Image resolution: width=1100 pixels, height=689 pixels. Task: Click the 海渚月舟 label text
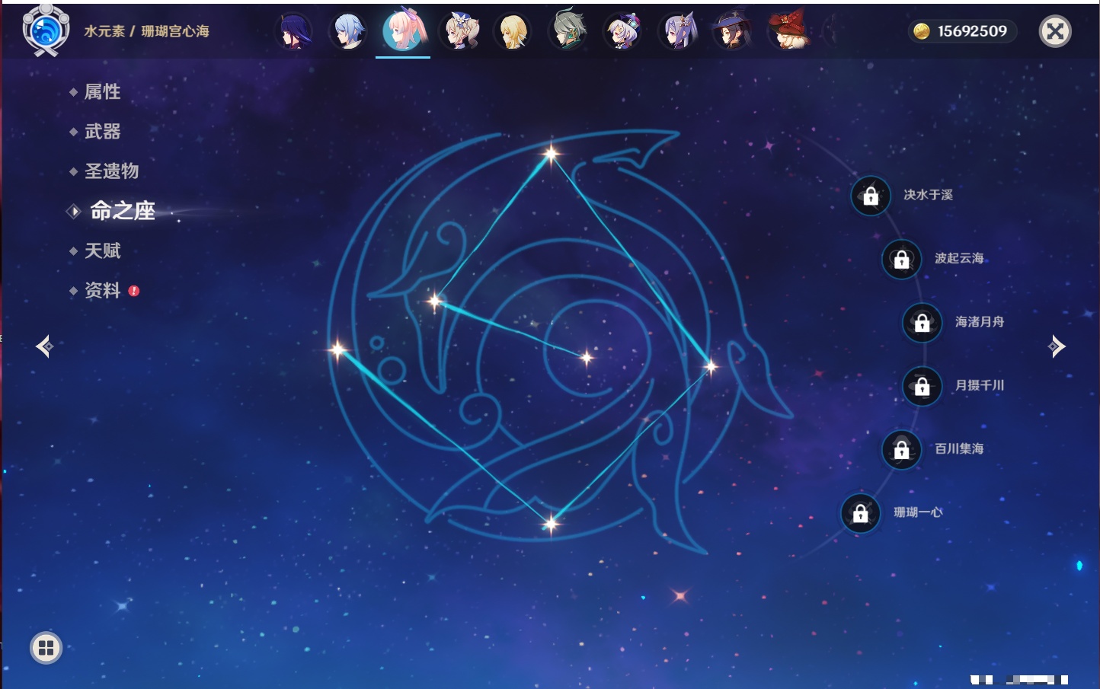(980, 322)
